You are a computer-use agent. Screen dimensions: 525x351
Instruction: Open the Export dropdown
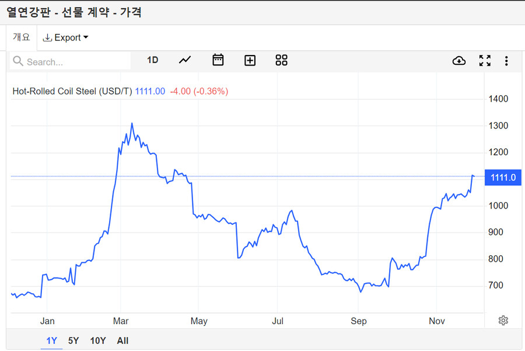tap(65, 37)
